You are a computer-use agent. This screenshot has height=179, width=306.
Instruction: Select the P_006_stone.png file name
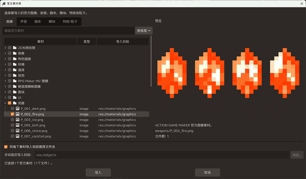34,131
